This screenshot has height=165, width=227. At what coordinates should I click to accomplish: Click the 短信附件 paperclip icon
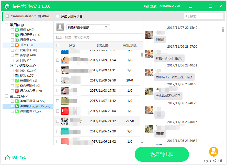(17, 81)
